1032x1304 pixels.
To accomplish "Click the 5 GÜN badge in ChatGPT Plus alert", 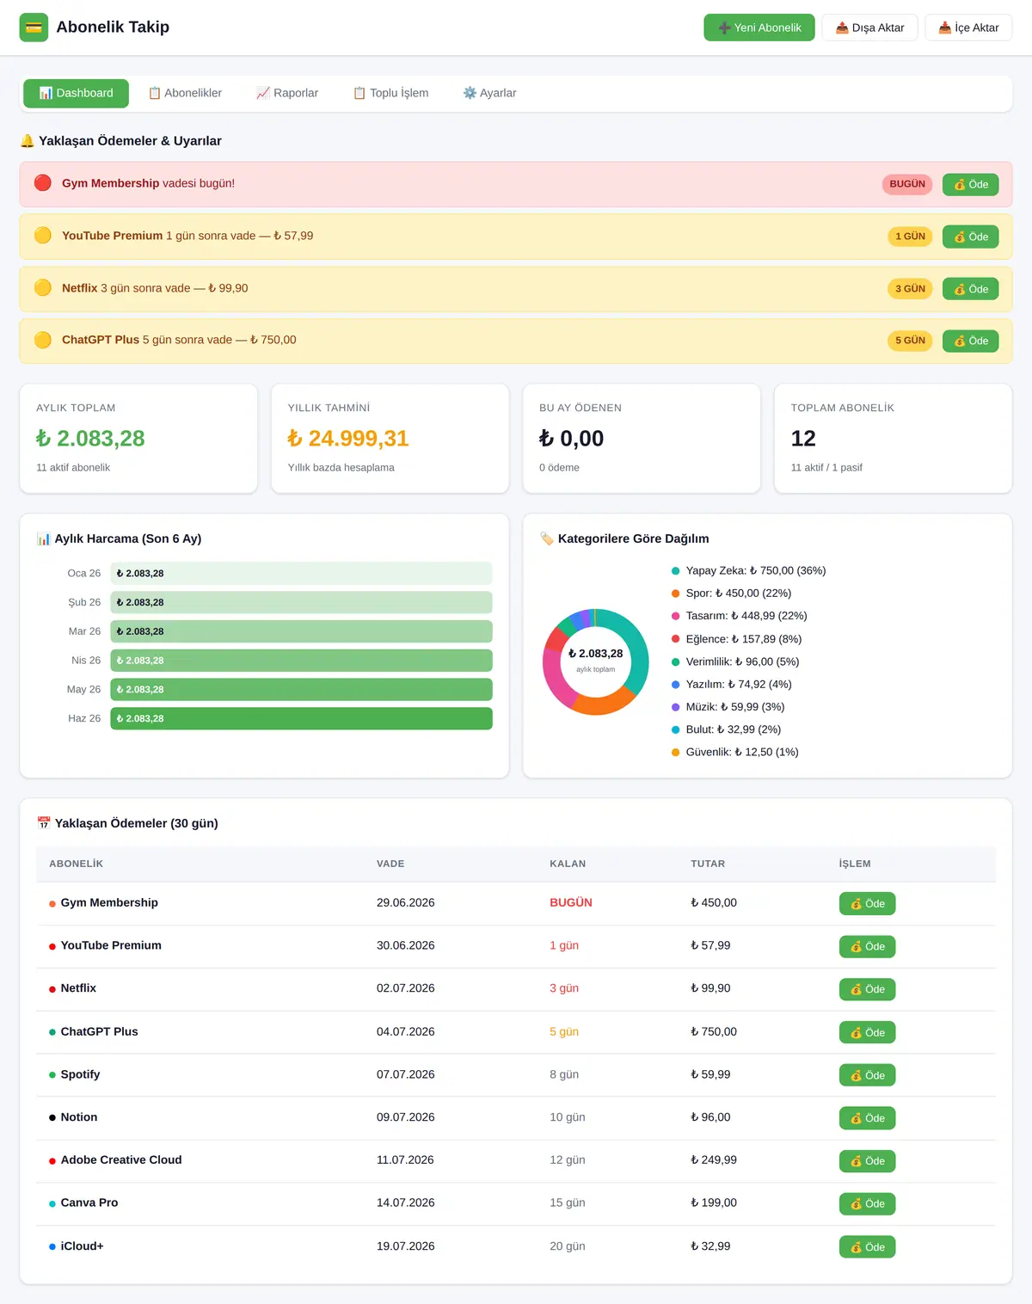I will 910,341.
